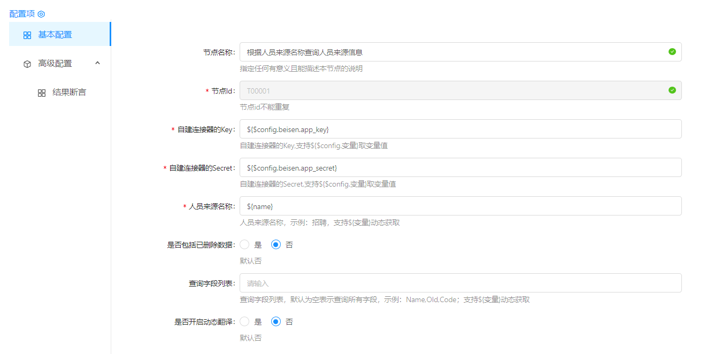Open the 基本配置 menu item

tap(55, 35)
